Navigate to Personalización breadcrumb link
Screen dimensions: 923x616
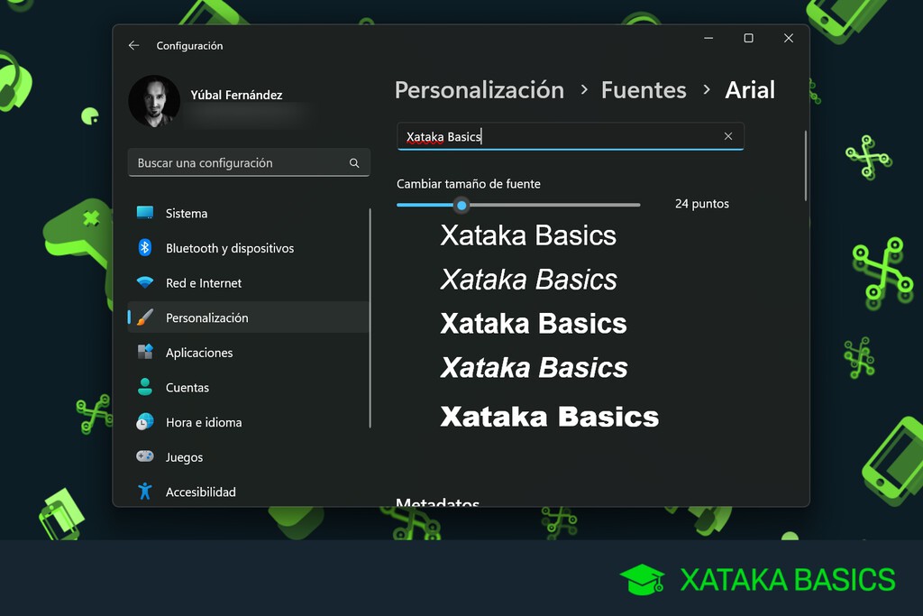point(479,90)
